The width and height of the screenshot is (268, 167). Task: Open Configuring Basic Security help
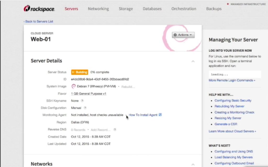tap(233, 100)
